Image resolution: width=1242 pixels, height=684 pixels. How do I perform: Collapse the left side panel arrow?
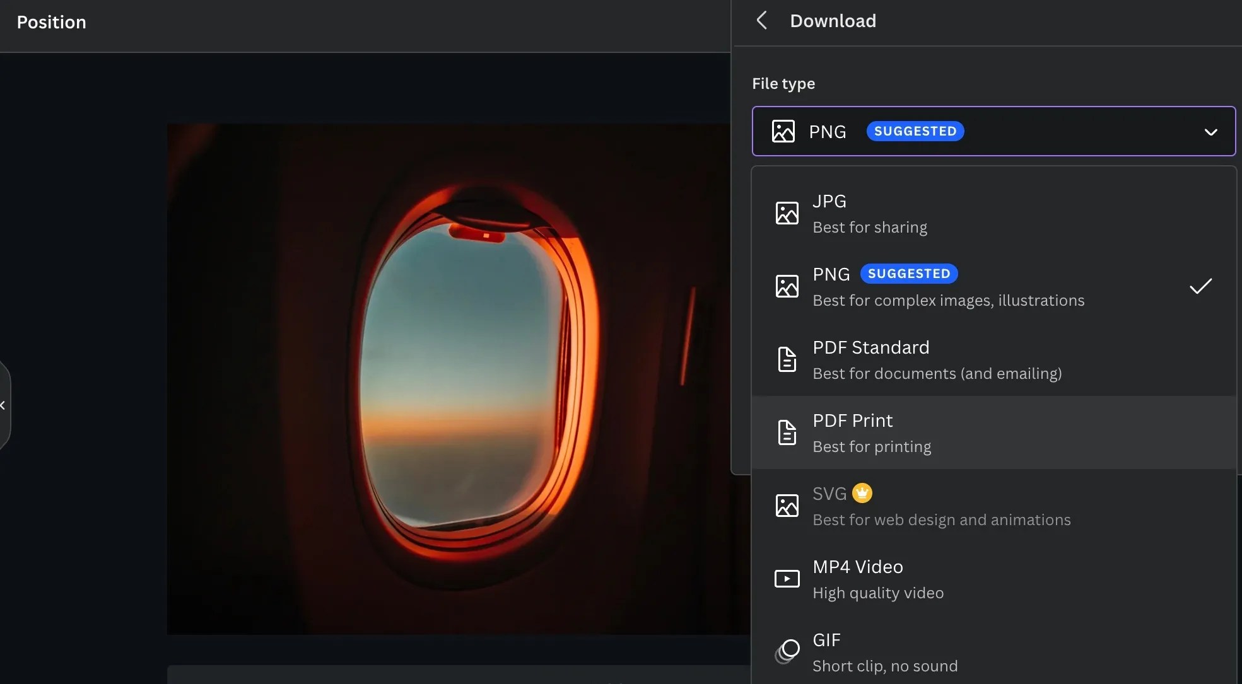(3, 405)
